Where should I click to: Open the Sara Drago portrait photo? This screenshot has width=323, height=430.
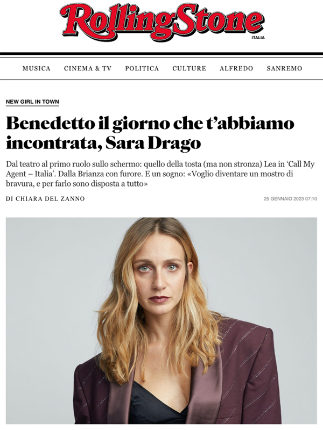(161, 320)
